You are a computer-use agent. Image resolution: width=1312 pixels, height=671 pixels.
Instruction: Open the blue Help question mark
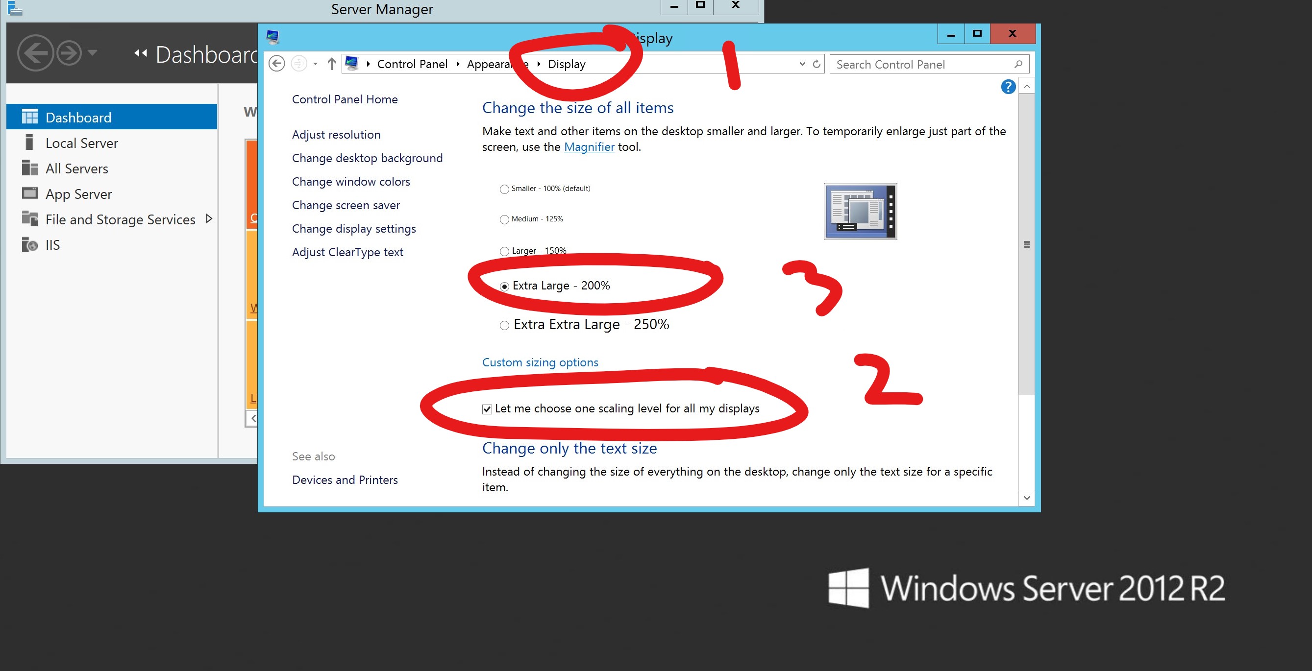coord(1008,87)
